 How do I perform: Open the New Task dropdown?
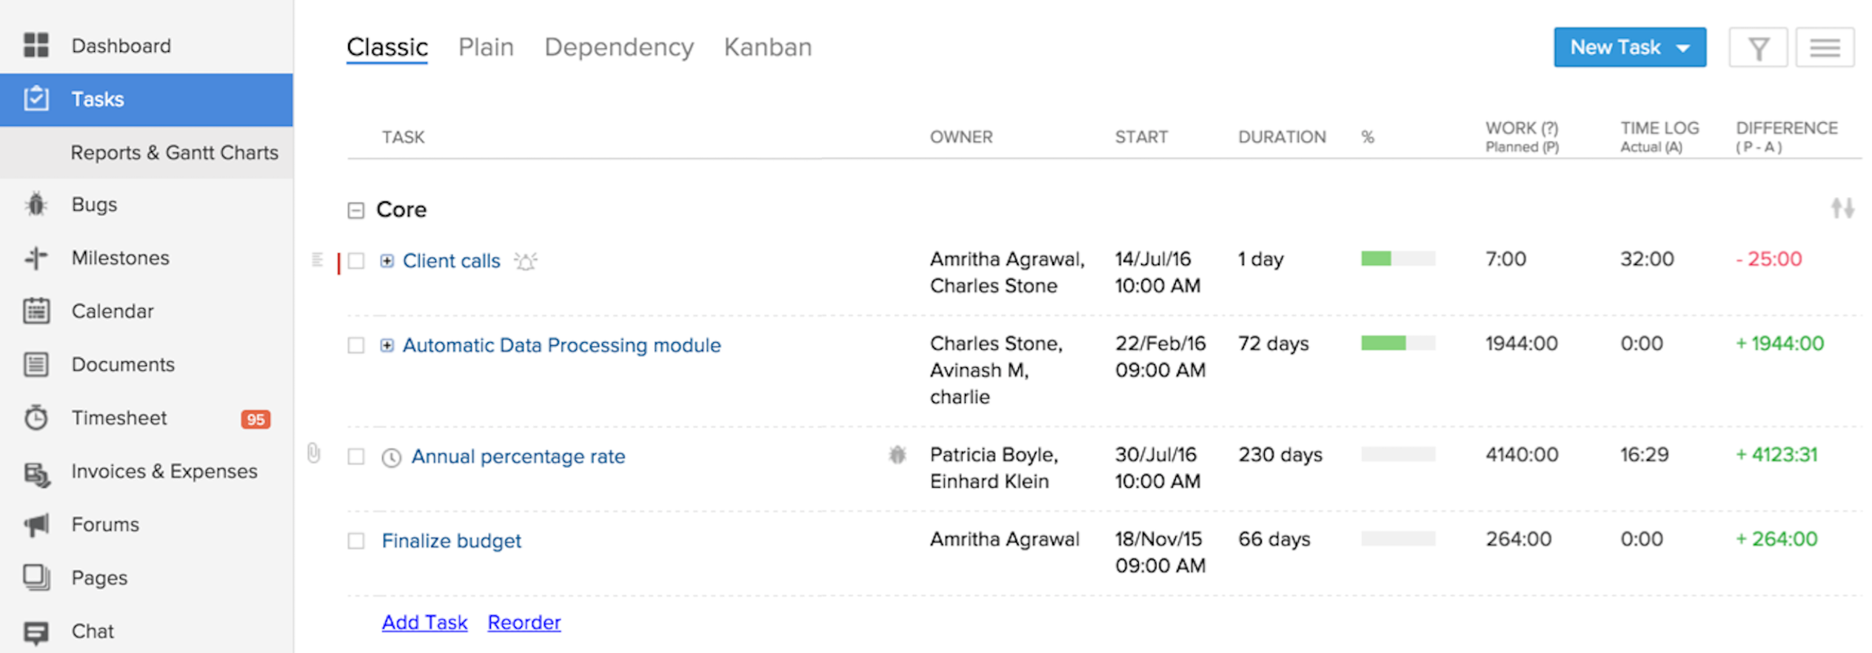pyautogui.click(x=1682, y=48)
